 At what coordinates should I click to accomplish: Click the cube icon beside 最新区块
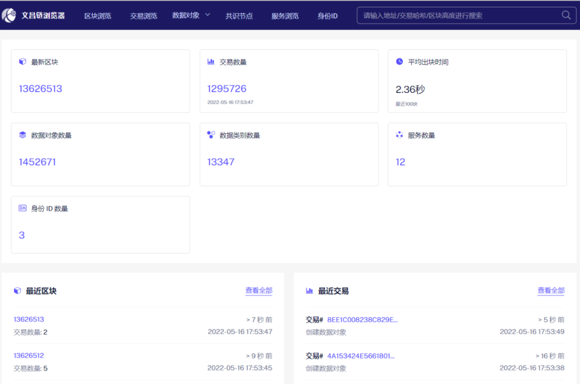pyautogui.click(x=23, y=61)
